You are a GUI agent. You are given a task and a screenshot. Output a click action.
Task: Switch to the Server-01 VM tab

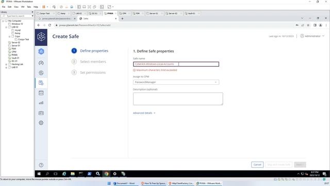[x=154, y=13]
